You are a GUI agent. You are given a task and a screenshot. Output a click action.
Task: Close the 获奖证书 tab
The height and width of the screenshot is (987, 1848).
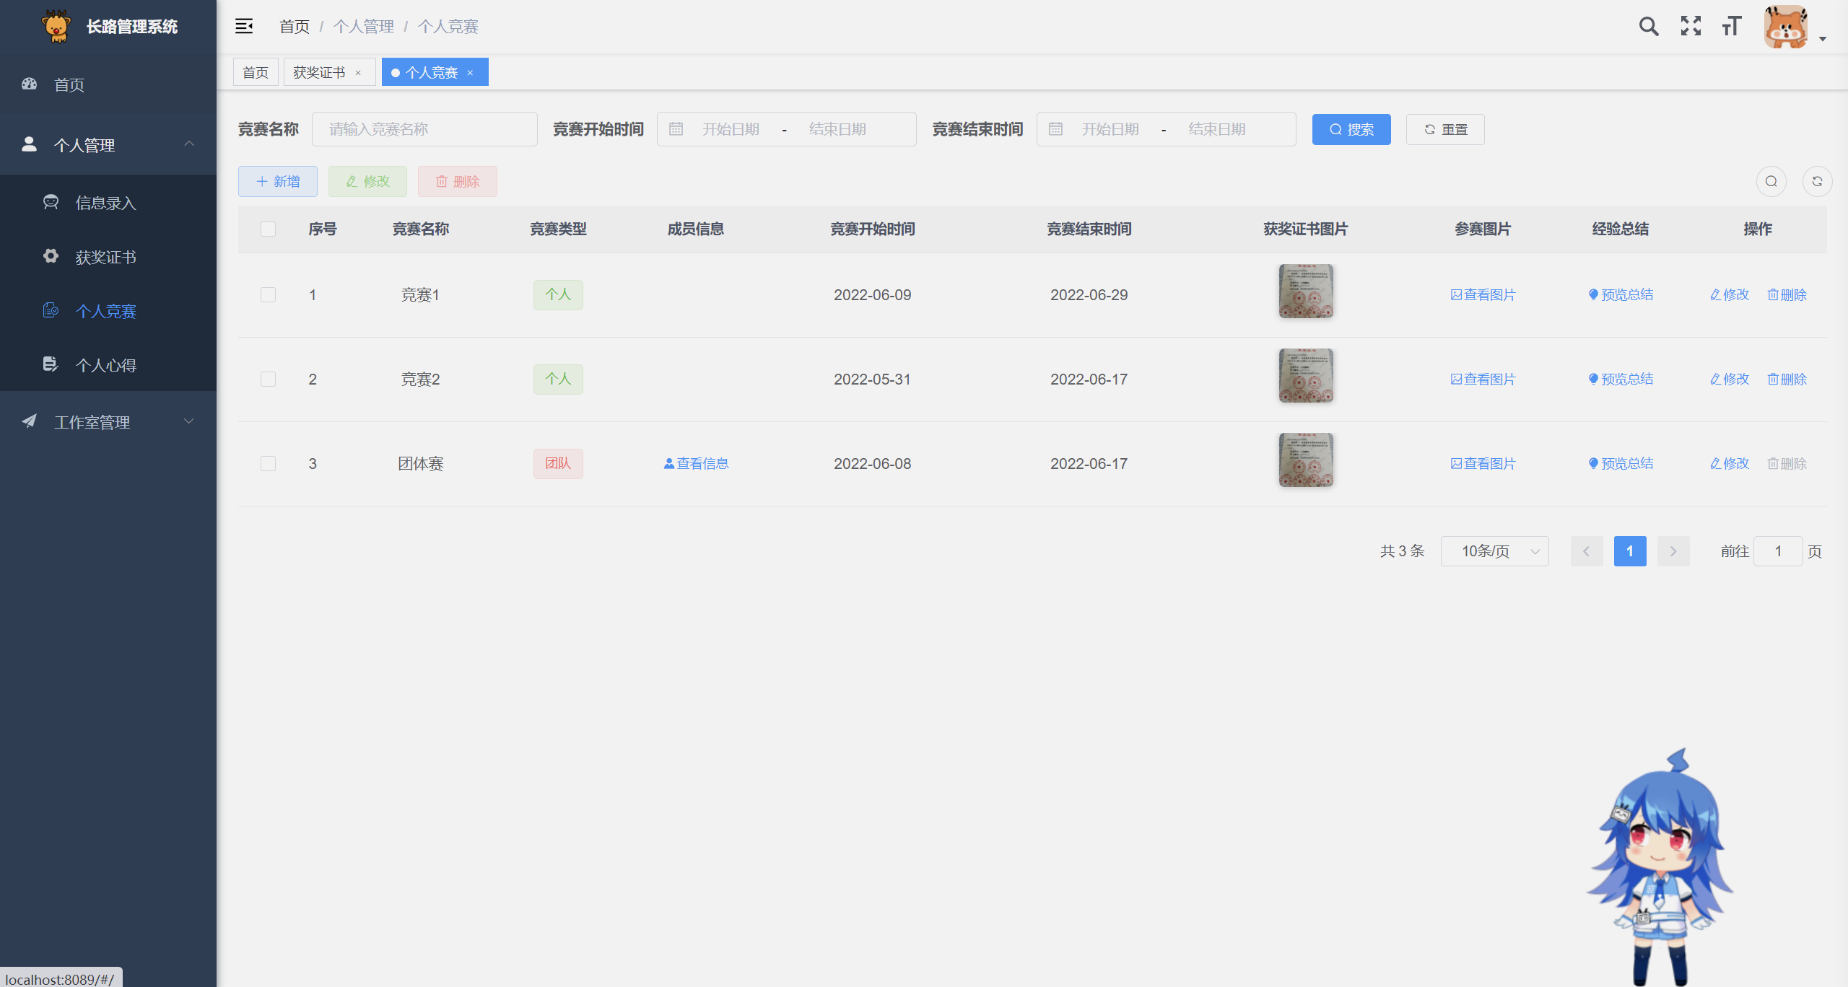coord(358,73)
